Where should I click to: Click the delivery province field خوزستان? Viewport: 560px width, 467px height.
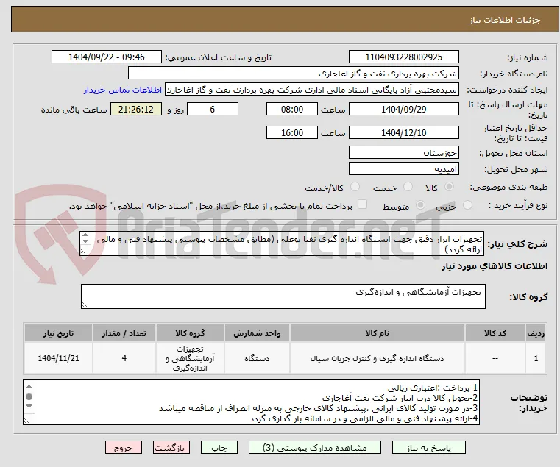pos(403,153)
